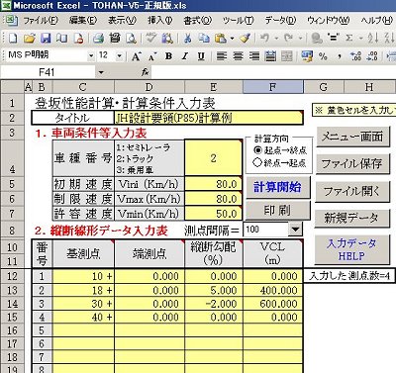Screen dimensions: 396x373
Task: Click the 新規データ button
Action: point(351,218)
